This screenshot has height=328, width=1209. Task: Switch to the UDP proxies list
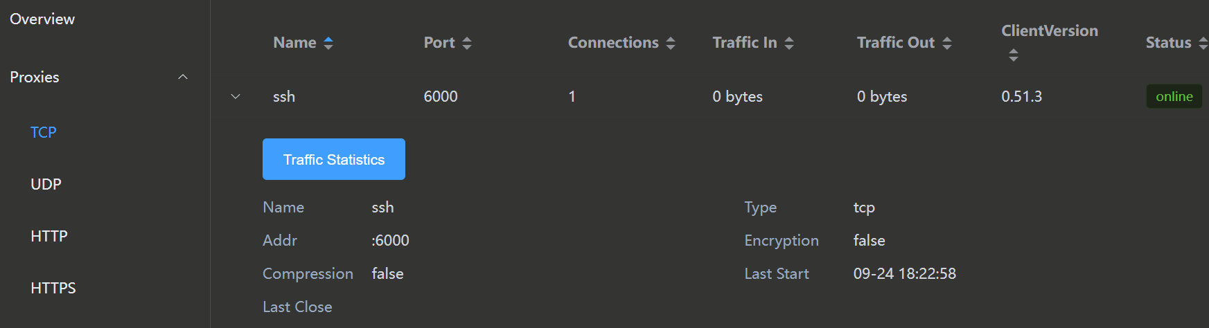(x=46, y=184)
